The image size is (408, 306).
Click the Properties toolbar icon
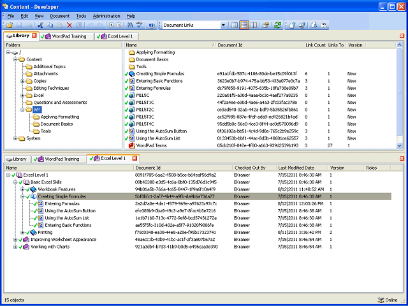coord(265,25)
